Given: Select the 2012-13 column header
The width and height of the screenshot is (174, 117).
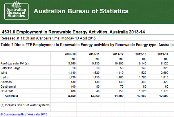Looking at the screenshot, I should (x=141, y=54).
